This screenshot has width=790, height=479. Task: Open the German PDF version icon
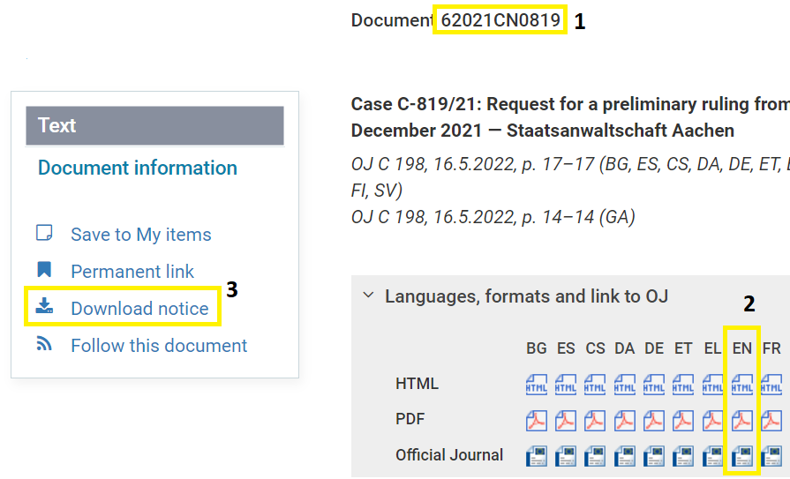pos(654,420)
